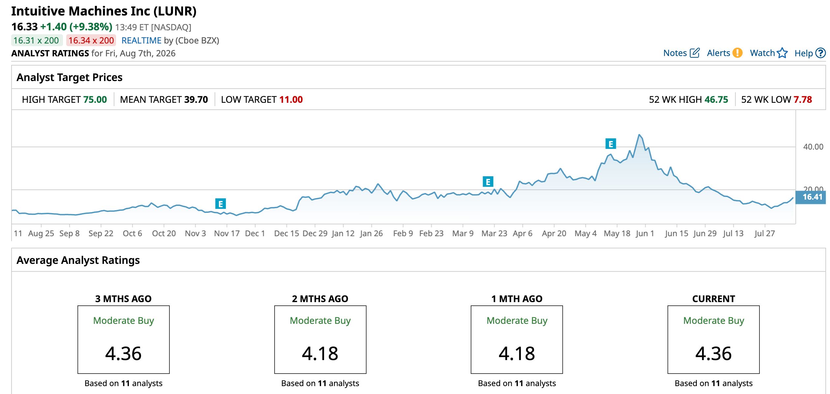Image resolution: width=830 pixels, height=394 pixels.
Task: Click the Watch star icon
Action: point(782,53)
